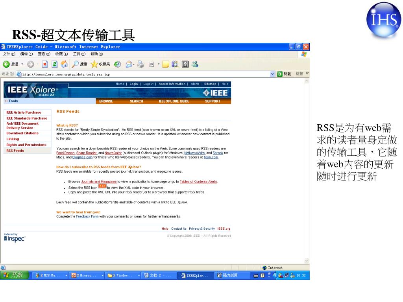The height and width of the screenshot is (302, 403).
Task: Open the 编辑 (Edit) menu
Action: 26,54
